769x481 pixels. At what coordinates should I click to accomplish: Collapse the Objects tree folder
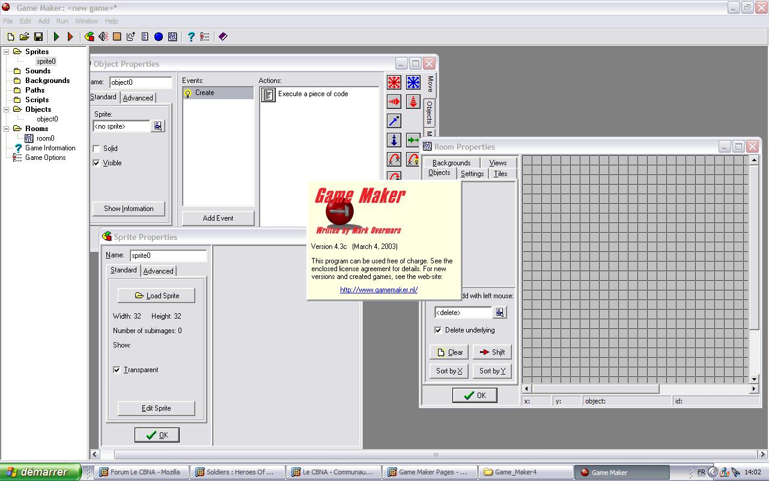[x=7, y=109]
